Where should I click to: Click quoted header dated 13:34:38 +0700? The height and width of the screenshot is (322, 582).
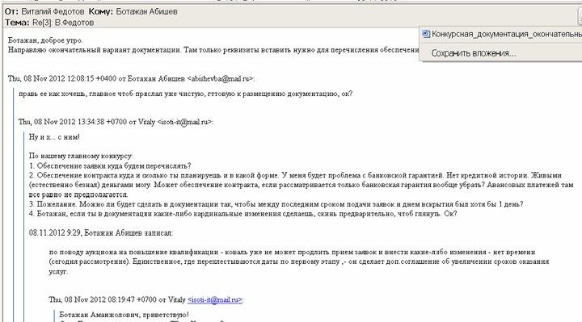(x=116, y=122)
